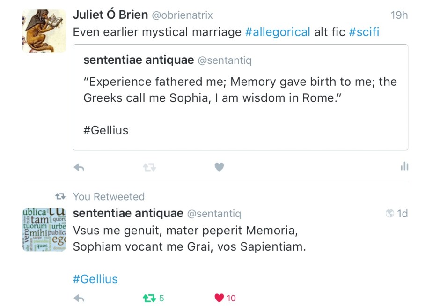Open the #allegorical hashtag
440x306 pixels.
[278, 32]
